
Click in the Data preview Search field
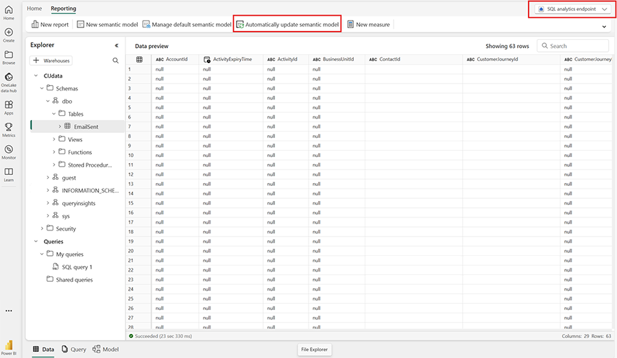click(x=573, y=46)
